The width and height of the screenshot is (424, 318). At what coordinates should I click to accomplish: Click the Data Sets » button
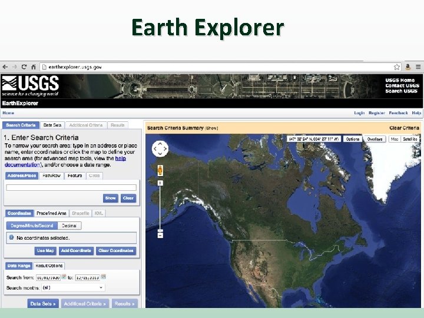click(x=43, y=304)
